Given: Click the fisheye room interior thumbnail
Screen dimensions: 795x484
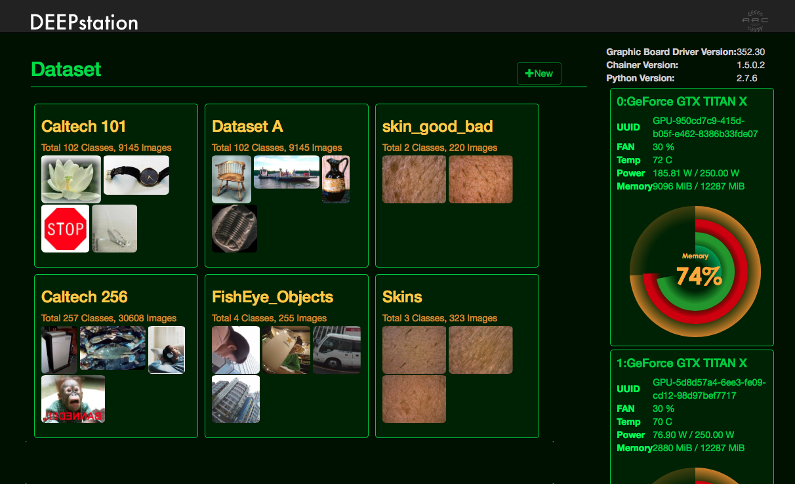Looking at the screenshot, I should pos(286,350).
